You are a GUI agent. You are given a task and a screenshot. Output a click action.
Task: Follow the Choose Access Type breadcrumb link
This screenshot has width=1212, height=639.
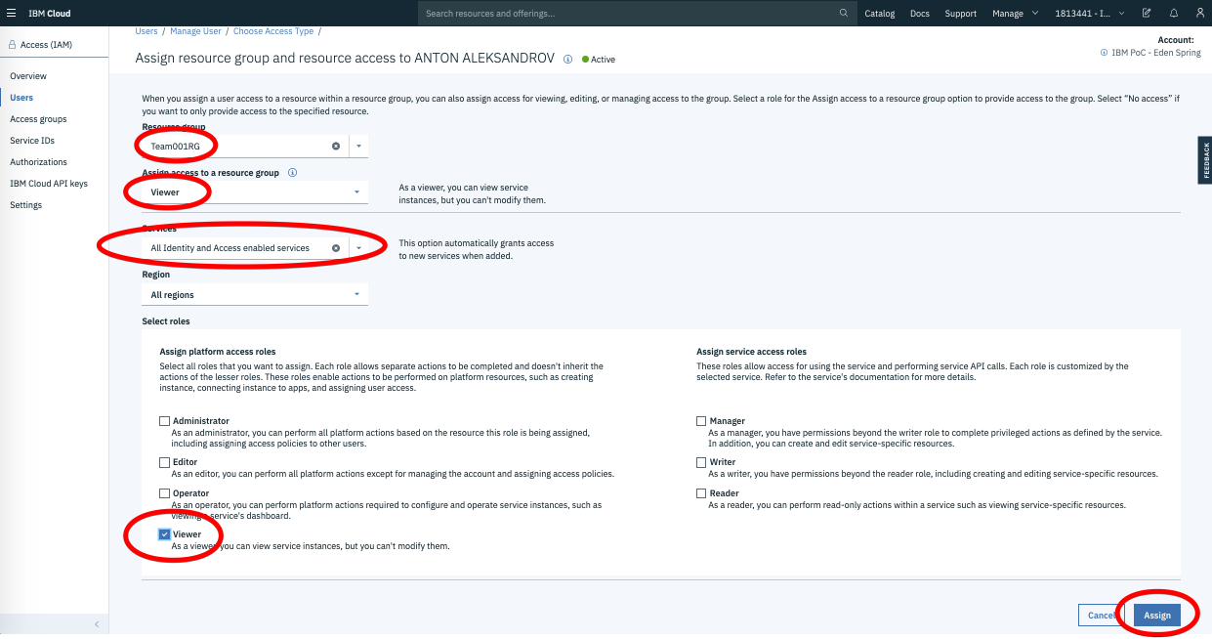pyautogui.click(x=272, y=31)
